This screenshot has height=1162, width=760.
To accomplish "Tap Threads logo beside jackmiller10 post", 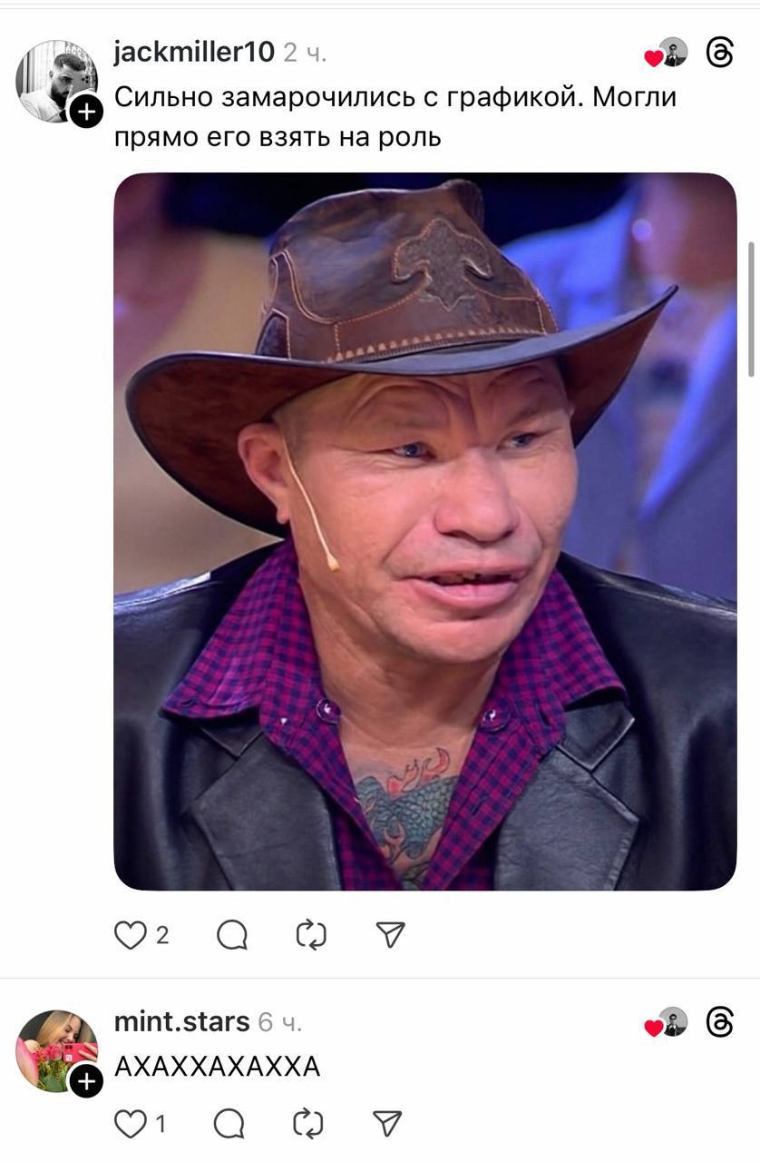I will click(719, 54).
